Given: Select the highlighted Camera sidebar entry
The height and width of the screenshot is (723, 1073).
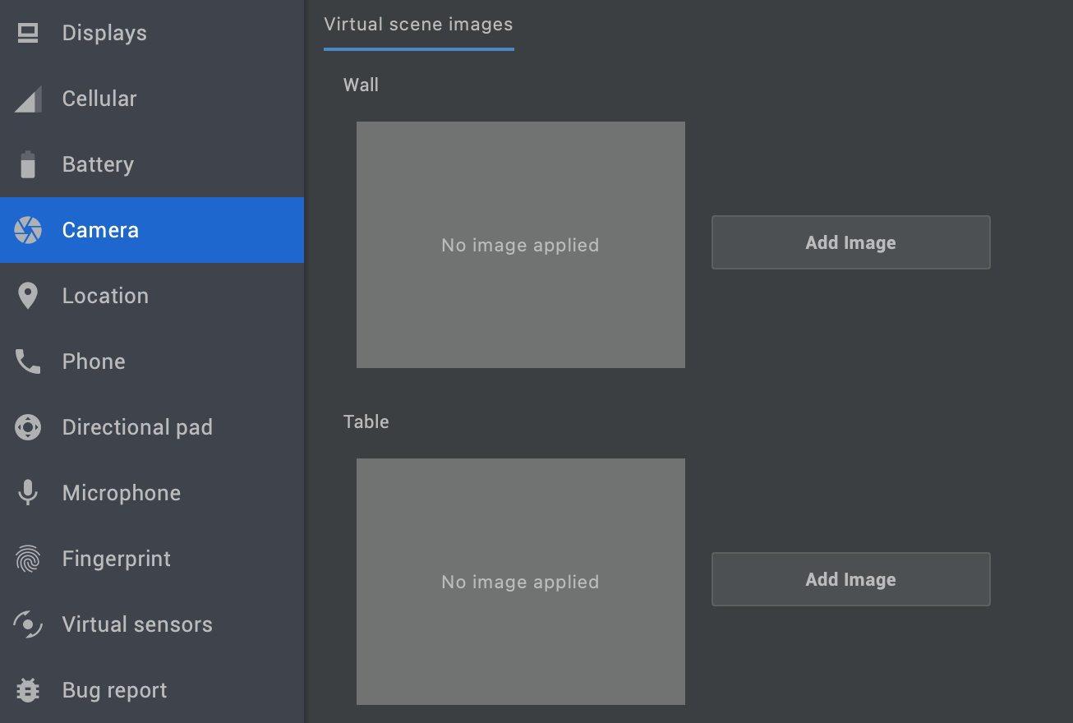Looking at the screenshot, I should 99,230.
